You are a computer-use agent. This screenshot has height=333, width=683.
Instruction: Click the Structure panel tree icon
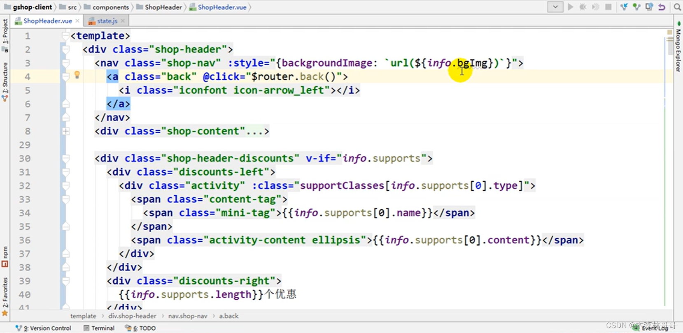coord(5,98)
